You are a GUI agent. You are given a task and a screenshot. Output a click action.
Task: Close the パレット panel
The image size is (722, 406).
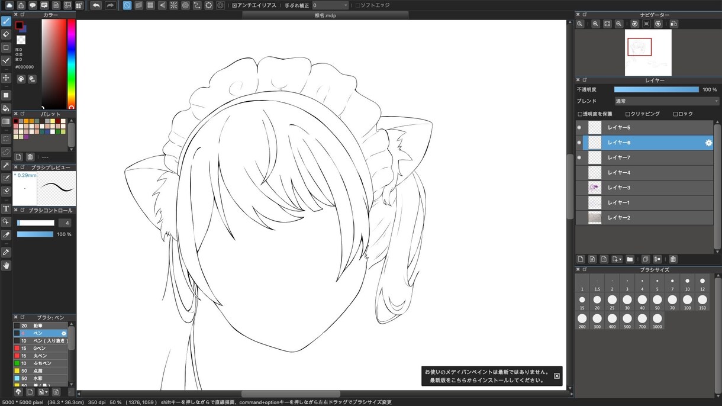[15, 114]
